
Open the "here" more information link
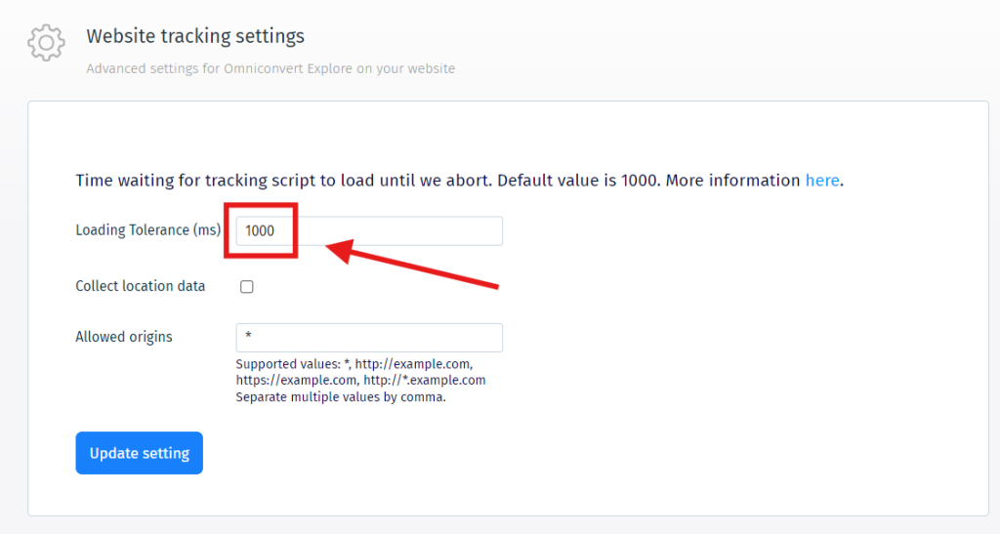pos(821,181)
